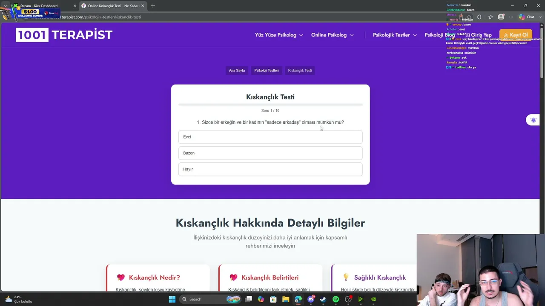Close the Online Kıskançlık Testi tab
Image resolution: width=545 pixels, height=306 pixels.
coord(143,6)
